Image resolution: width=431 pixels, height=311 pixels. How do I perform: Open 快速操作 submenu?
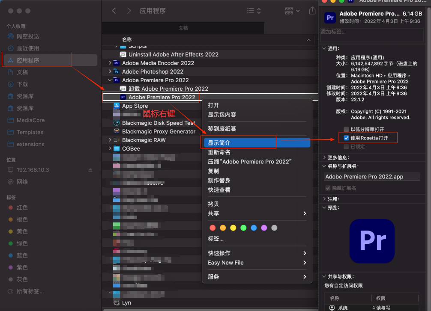point(257,253)
